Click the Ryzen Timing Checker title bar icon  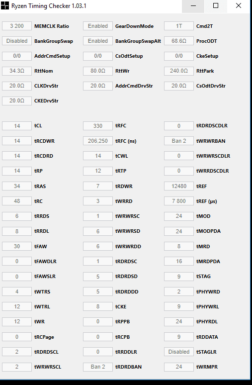click(4, 5)
